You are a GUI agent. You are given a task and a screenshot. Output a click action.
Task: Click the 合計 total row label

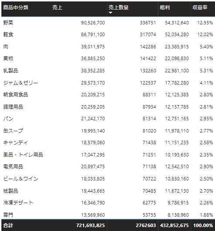(x=8, y=225)
